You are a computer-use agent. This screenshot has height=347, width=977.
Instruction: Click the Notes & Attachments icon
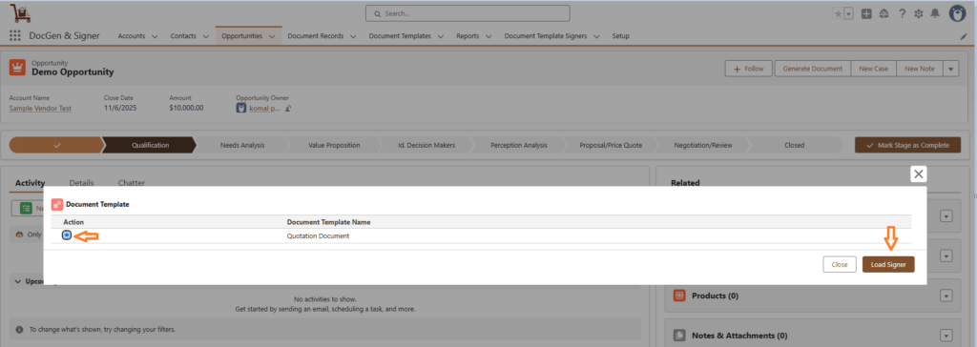679,336
